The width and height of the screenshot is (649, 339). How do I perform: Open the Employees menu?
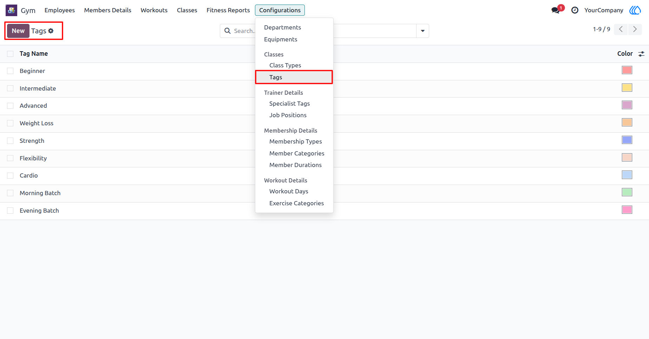click(x=60, y=10)
